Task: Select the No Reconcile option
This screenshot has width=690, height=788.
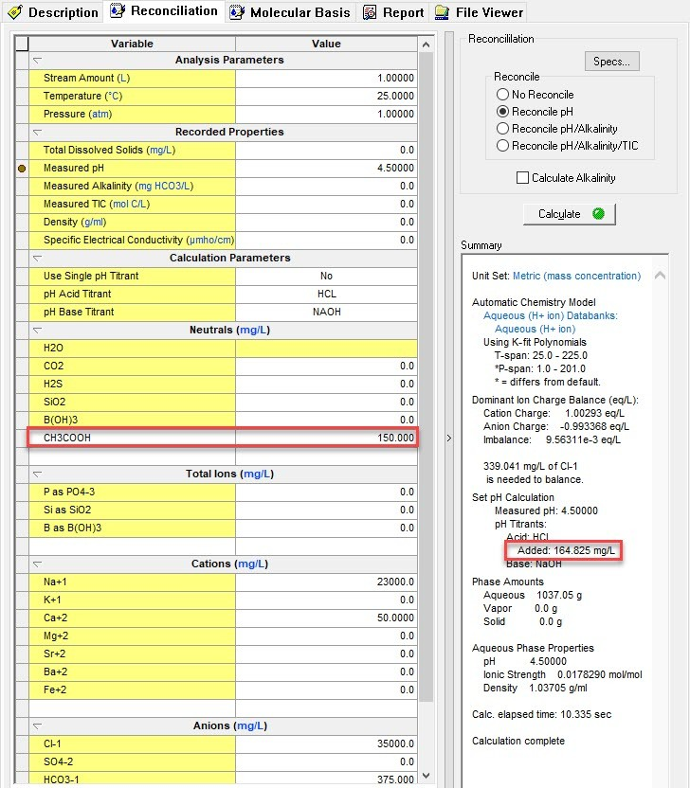Action: [535, 95]
